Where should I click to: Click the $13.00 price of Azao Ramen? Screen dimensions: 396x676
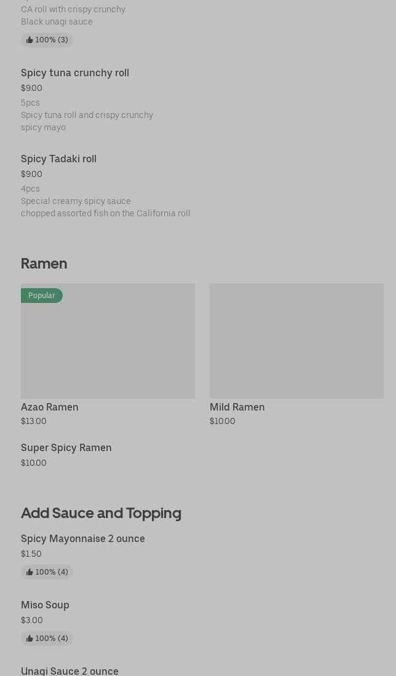pos(34,422)
